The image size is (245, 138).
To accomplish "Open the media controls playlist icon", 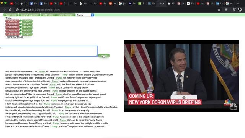I will pyautogui.click(x=234, y=10).
